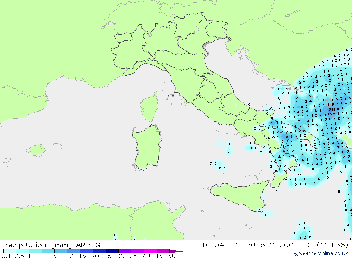Click the 'Tu' weekday abbreviation

click(x=206, y=245)
